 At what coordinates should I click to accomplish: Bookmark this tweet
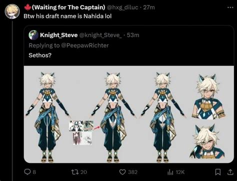click(218, 172)
